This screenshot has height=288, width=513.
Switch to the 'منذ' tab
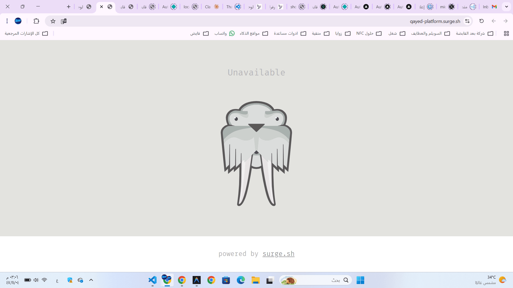pos(469,7)
